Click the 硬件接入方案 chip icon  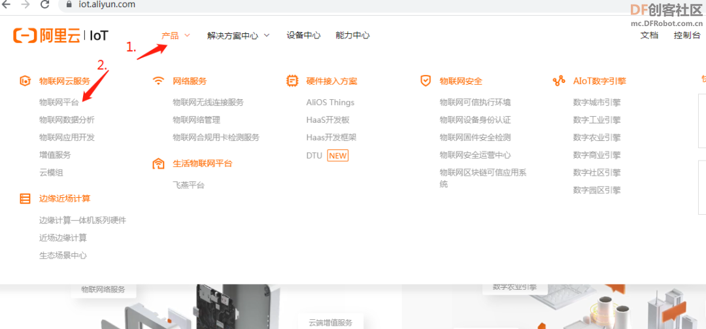(x=292, y=81)
